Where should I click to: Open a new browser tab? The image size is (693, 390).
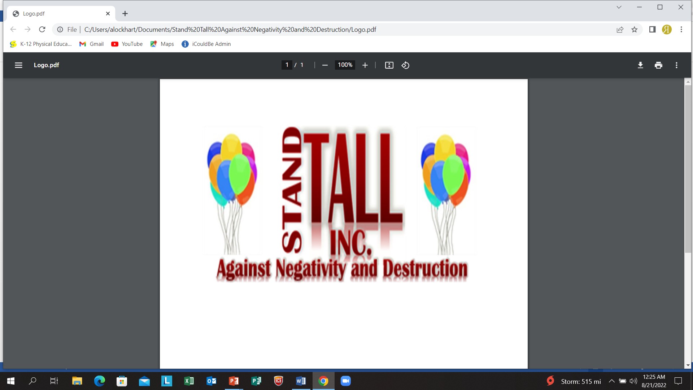[x=125, y=14]
